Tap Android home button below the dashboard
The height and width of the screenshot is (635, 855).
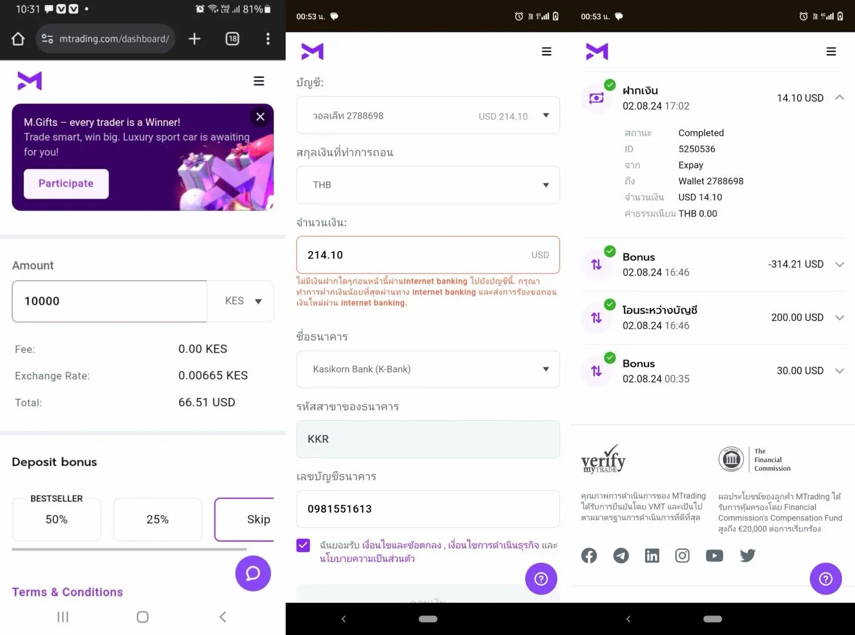click(x=142, y=617)
